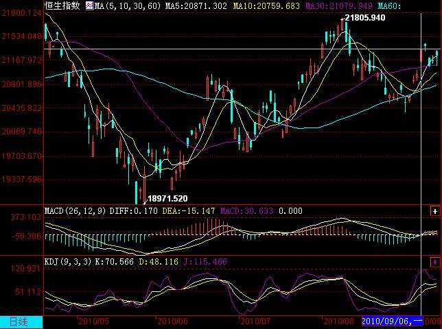The height and width of the screenshot is (329, 442).
Task: Click the MACD(26,12,9) indicator label
Action: [x=75, y=211]
